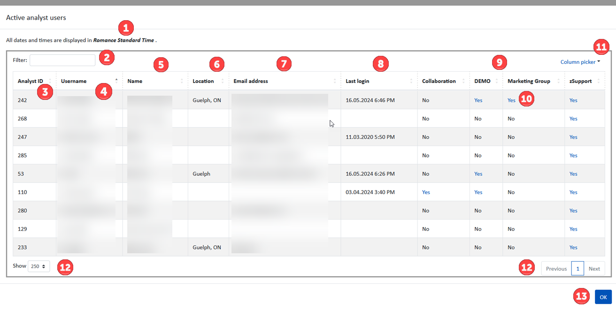The height and width of the screenshot is (310, 616).
Task: Click sort arrows icon in Username header
Action: (x=116, y=81)
